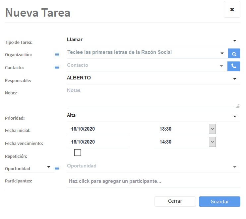
Task: Click the Participantes field to add participant
Action: [153, 181]
